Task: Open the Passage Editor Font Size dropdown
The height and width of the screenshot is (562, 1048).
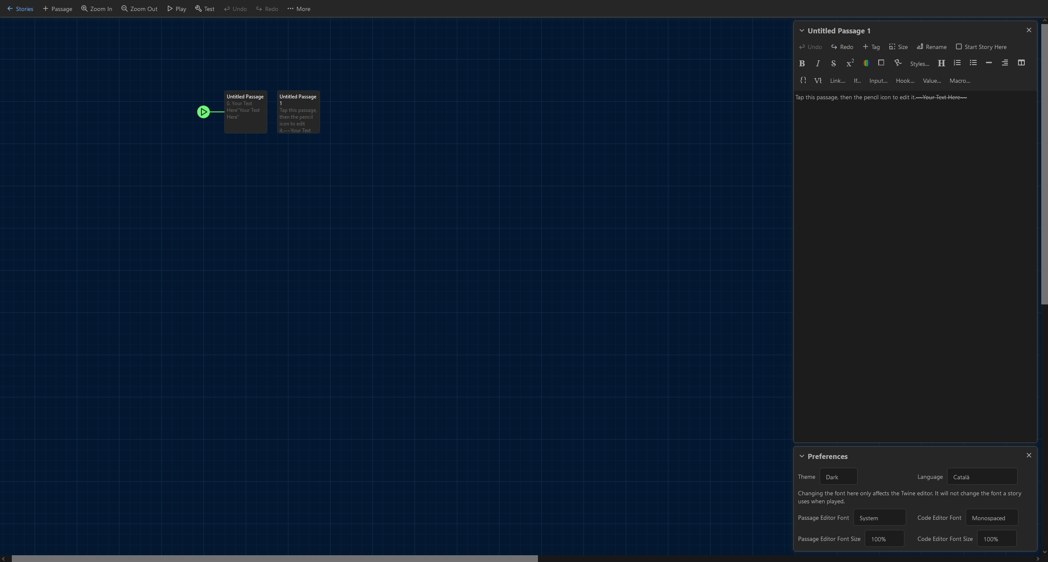Action: pyautogui.click(x=885, y=539)
